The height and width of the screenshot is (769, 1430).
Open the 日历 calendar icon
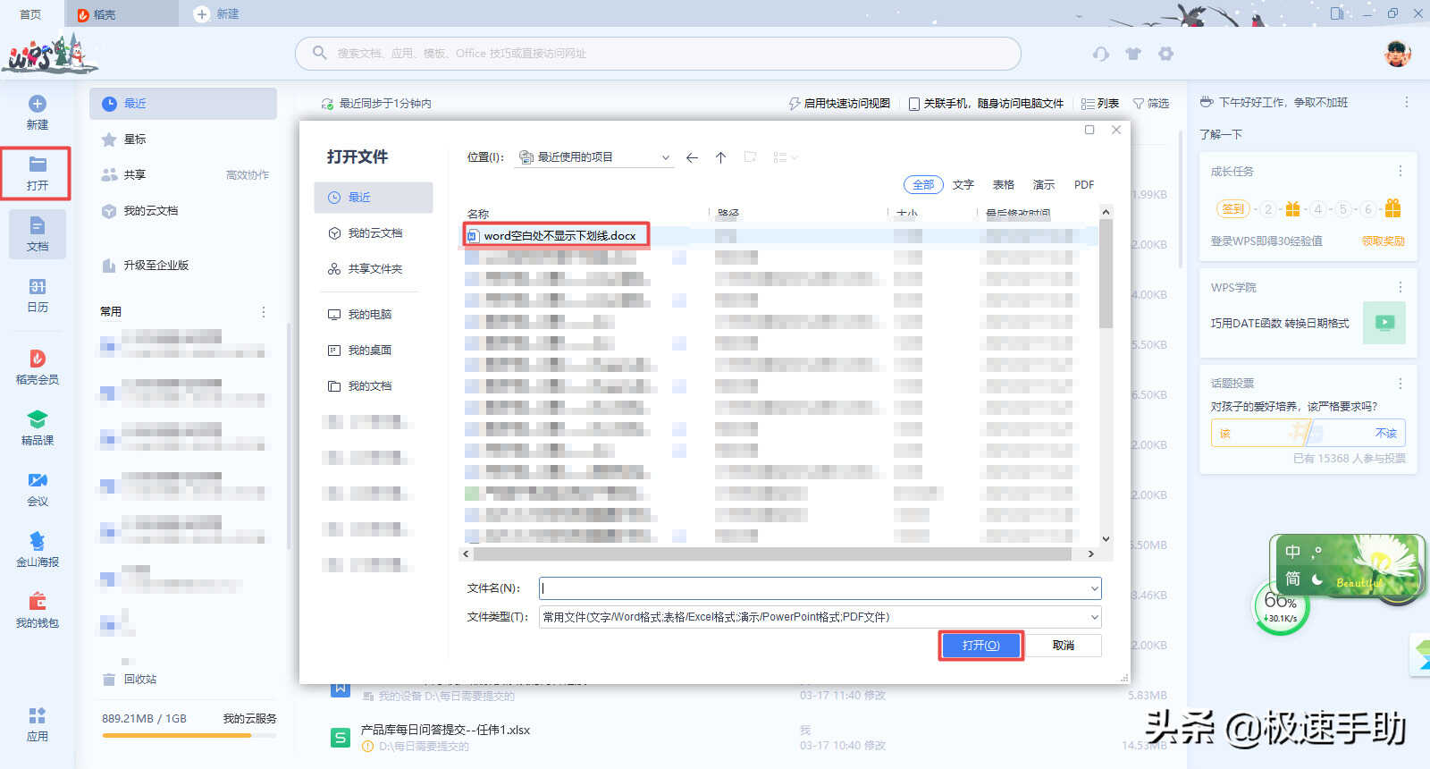(38, 287)
